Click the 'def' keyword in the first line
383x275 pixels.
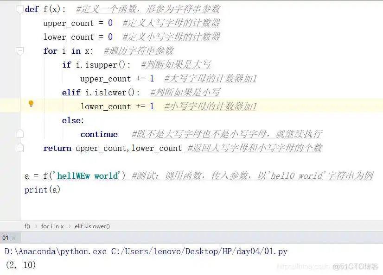point(32,9)
